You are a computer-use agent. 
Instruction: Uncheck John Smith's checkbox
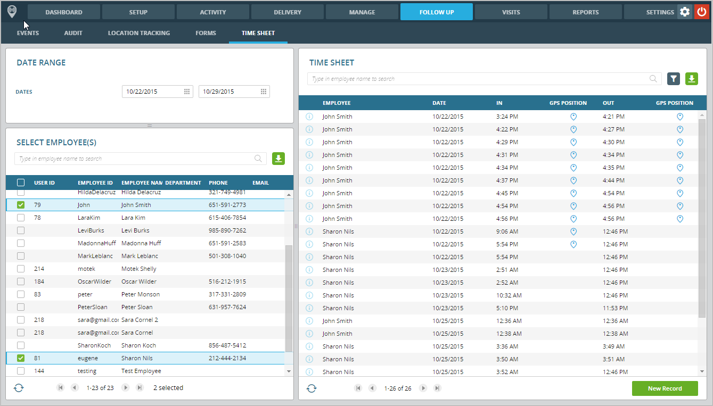[21, 205]
